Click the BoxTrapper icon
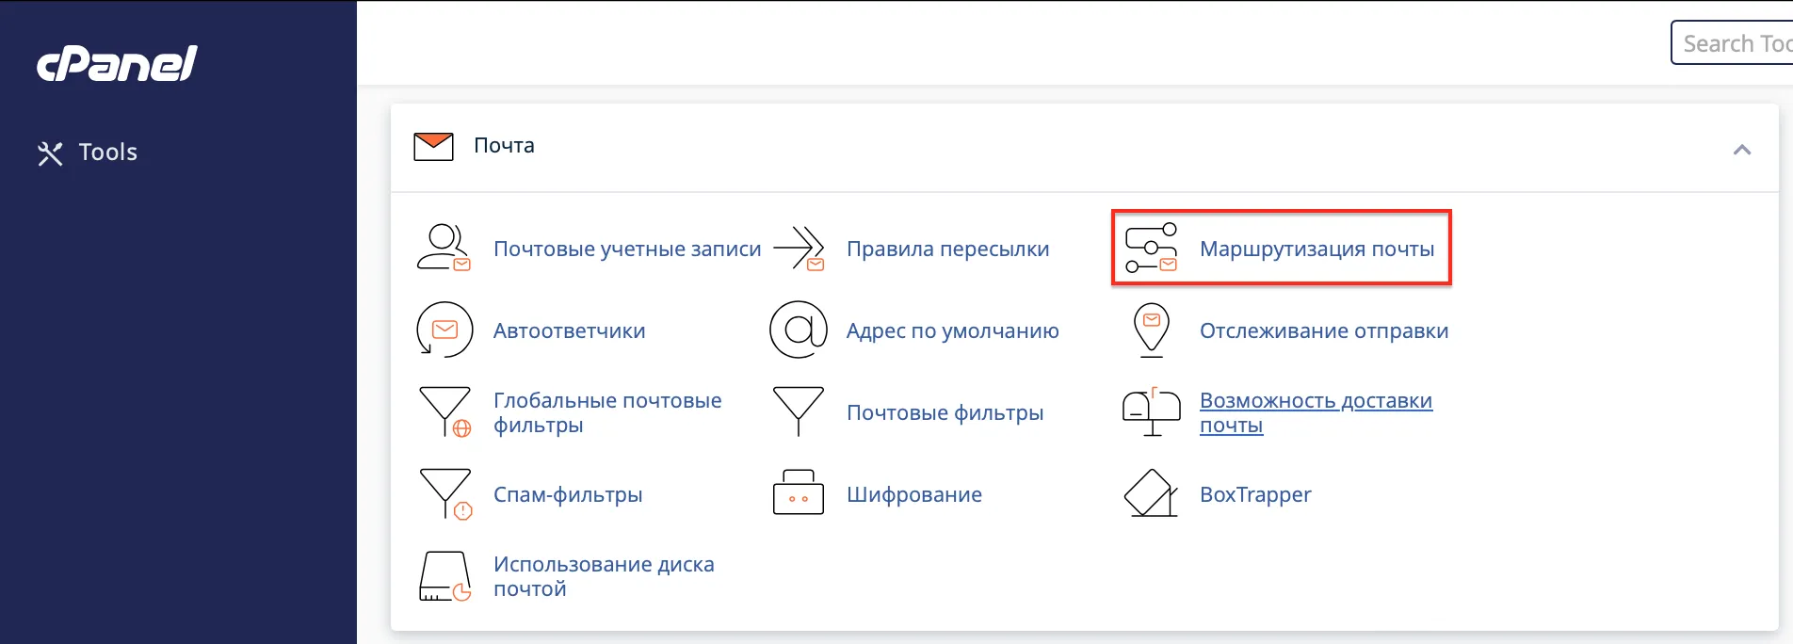1793x644 pixels. pos(1151,494)
